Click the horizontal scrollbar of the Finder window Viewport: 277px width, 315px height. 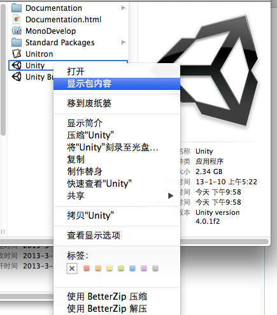tap(224, 242)
